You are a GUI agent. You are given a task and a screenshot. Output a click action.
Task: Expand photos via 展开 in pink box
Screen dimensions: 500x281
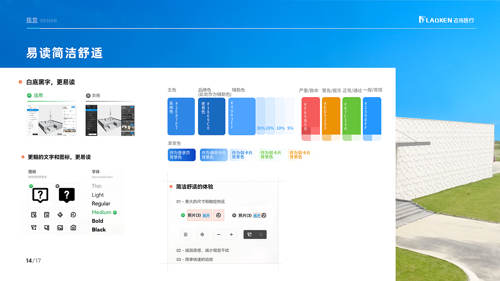(206, 215)
